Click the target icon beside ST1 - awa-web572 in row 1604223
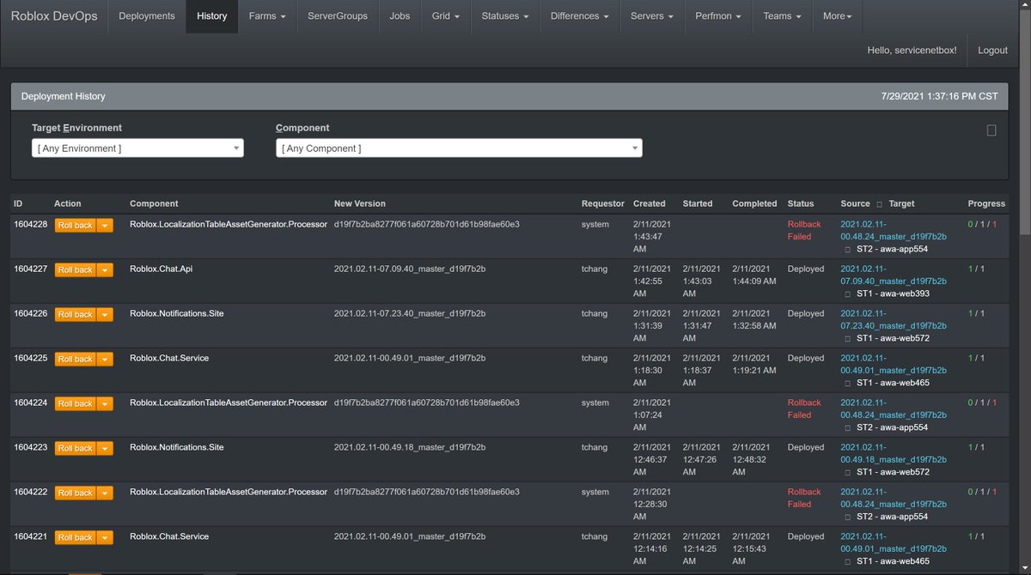1031x575 pixels. click(848, 472)
